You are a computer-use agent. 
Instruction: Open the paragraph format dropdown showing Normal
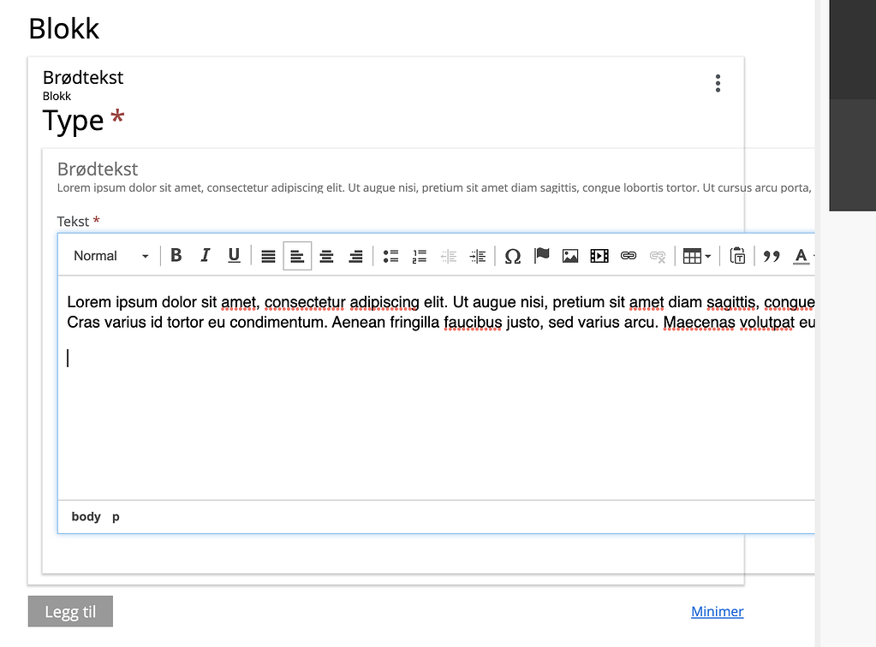[110, 255]
